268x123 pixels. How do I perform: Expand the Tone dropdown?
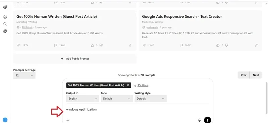click(117, 99)
